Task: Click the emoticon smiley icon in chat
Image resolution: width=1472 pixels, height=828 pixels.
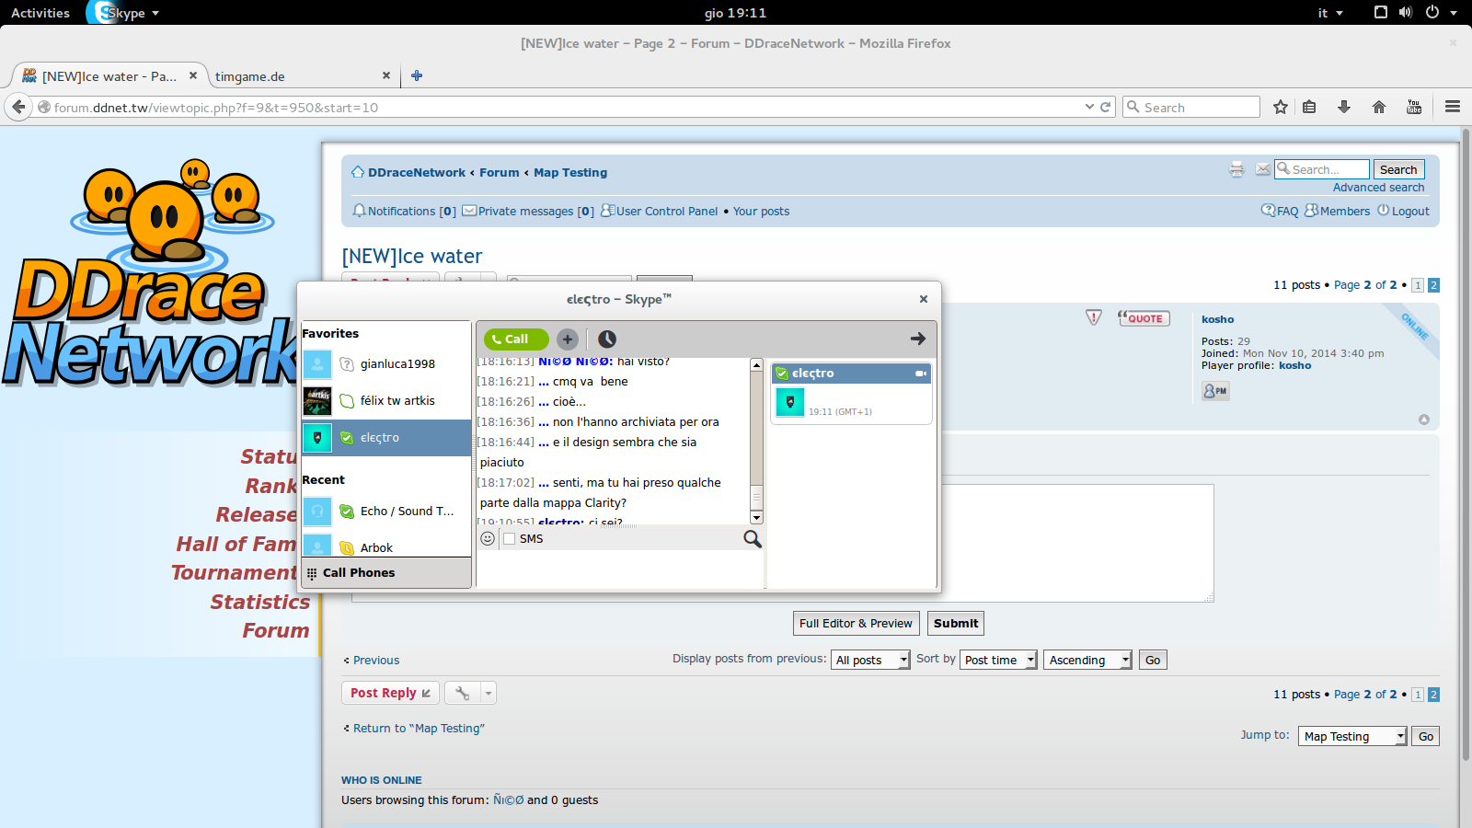Action: 488,539
